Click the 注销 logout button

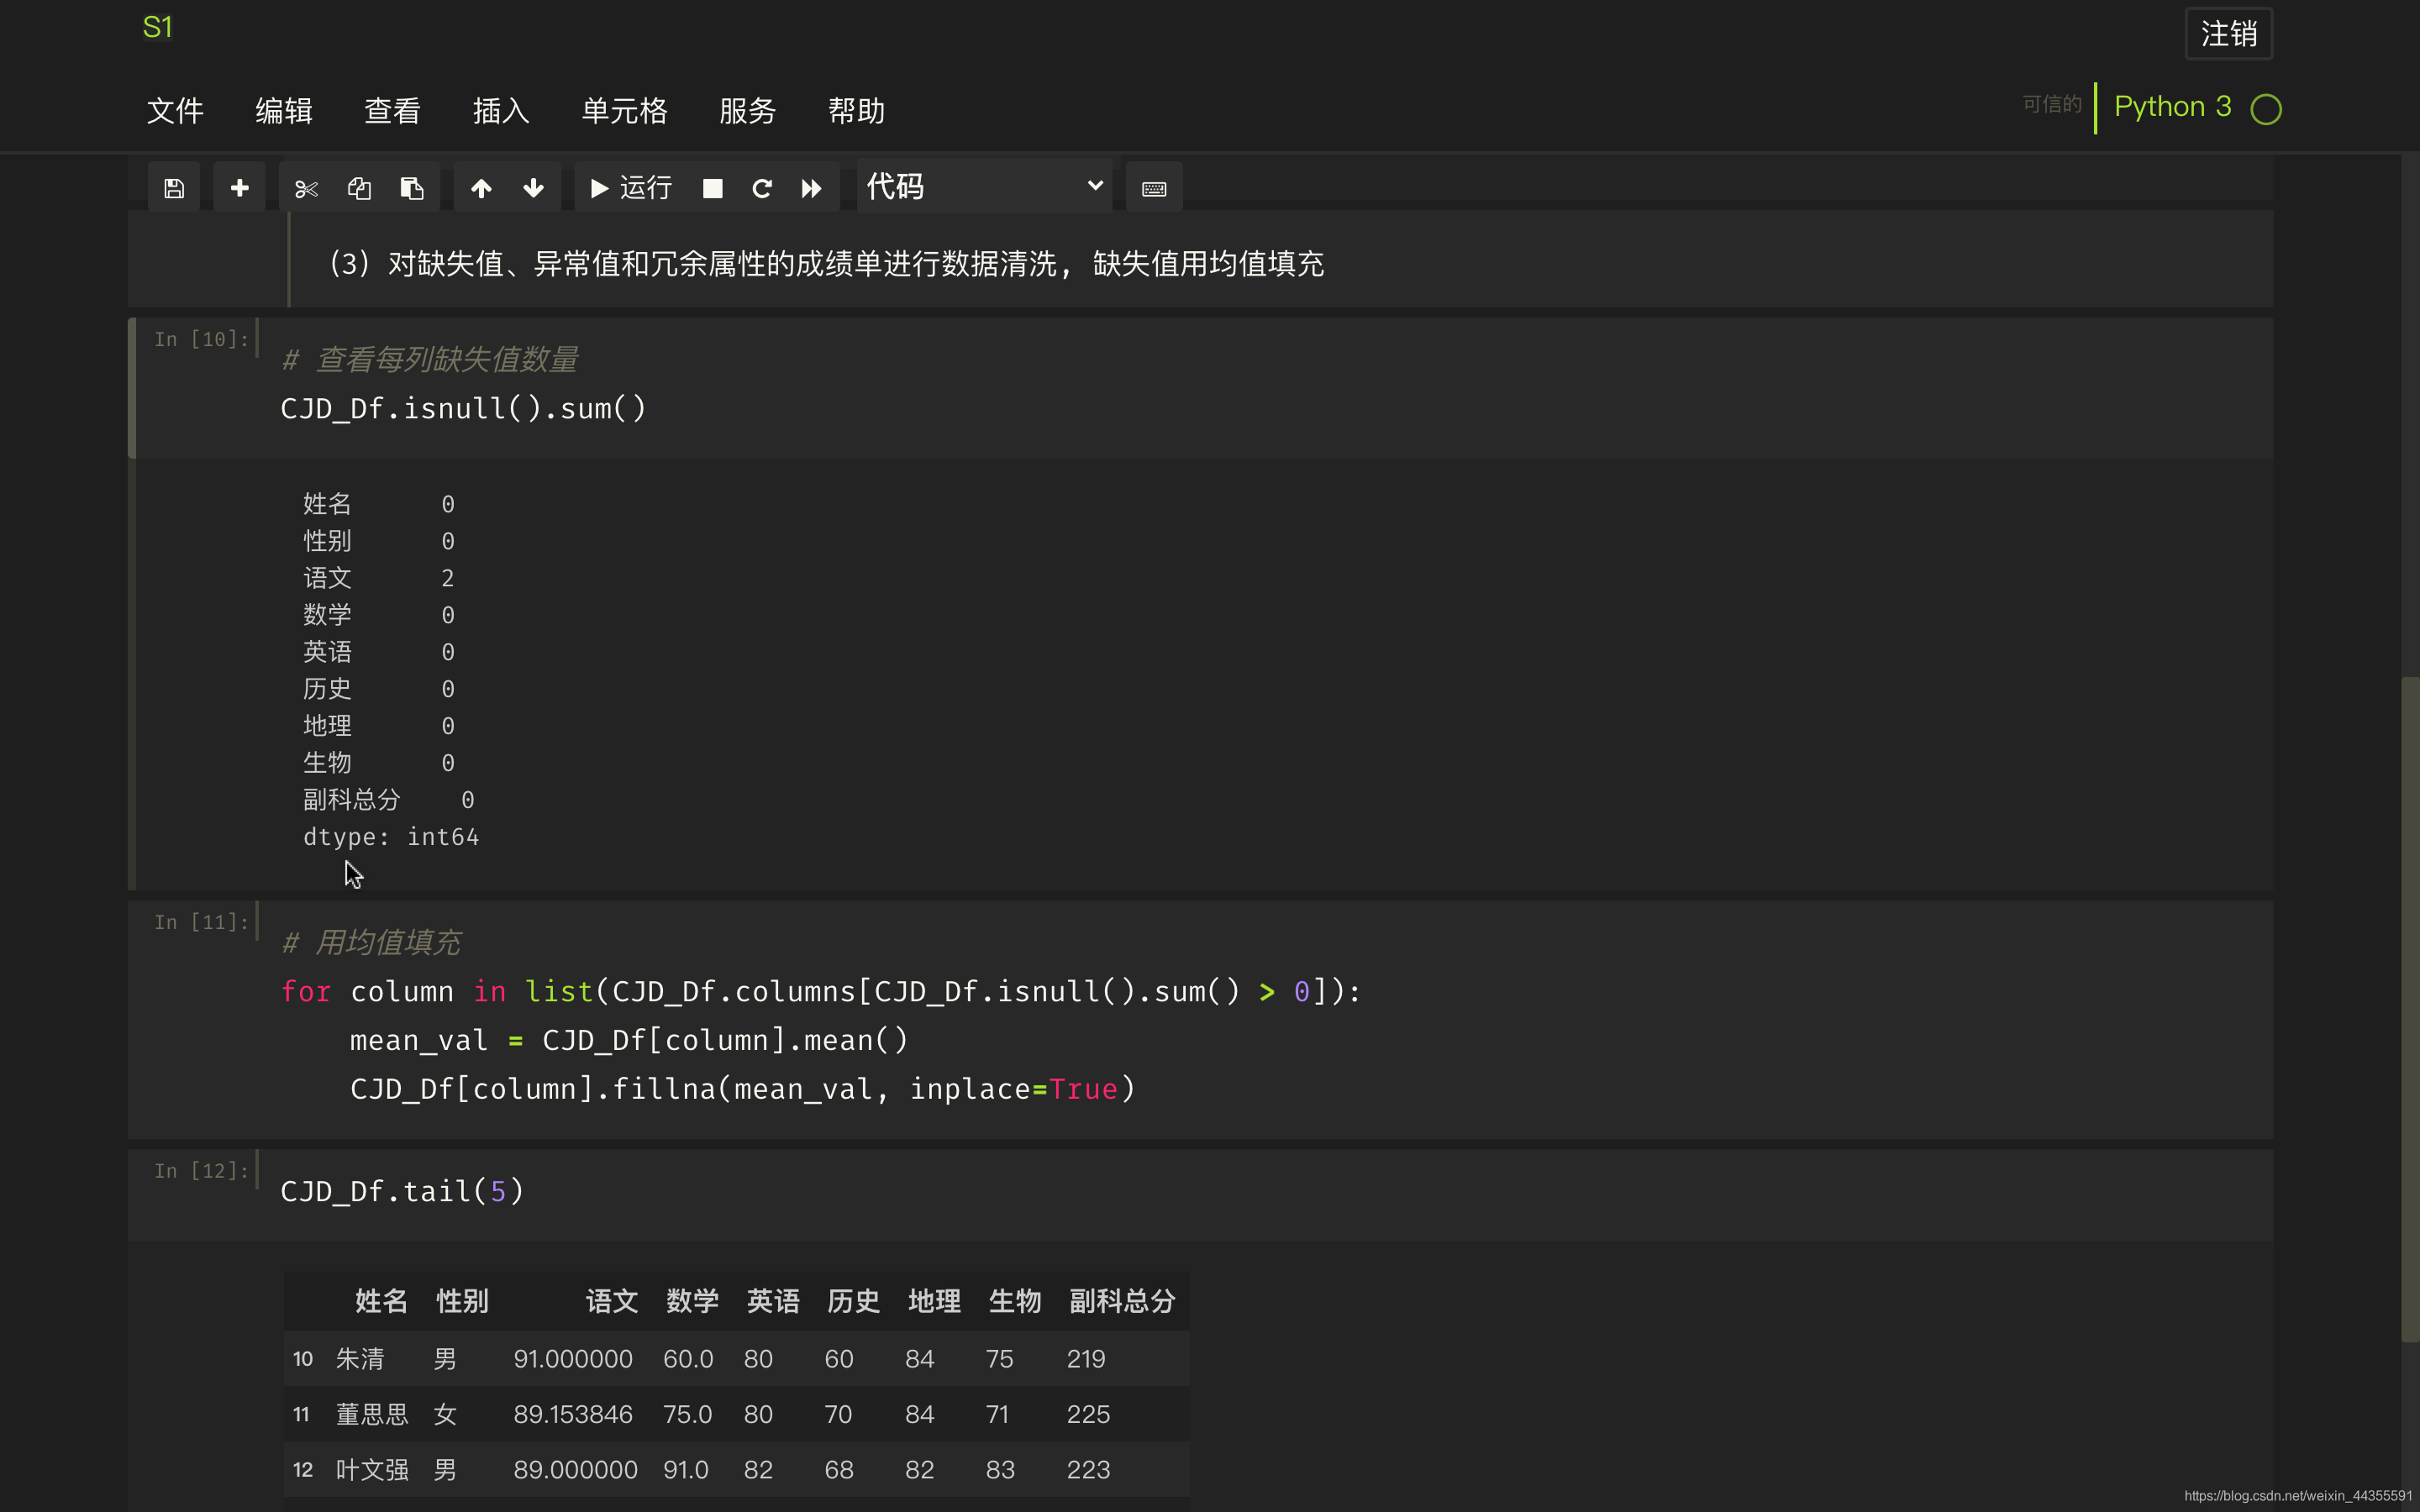point(2229,34)
